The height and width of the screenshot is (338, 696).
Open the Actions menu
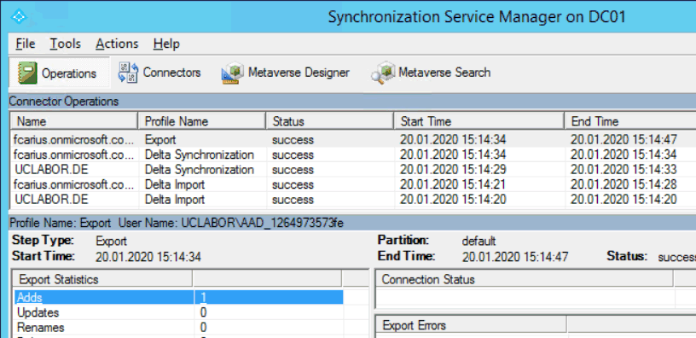click(x=117, y=44)
